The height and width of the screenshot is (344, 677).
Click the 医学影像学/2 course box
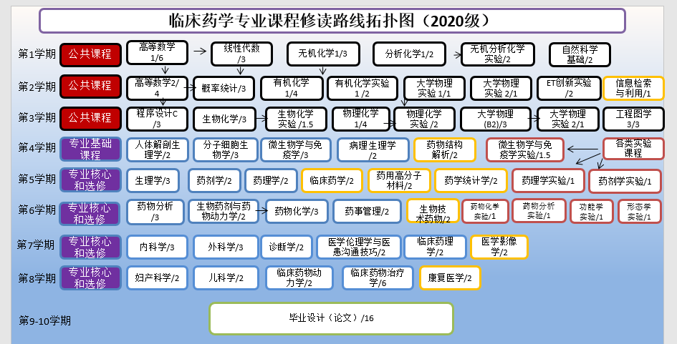click(499, 247)
